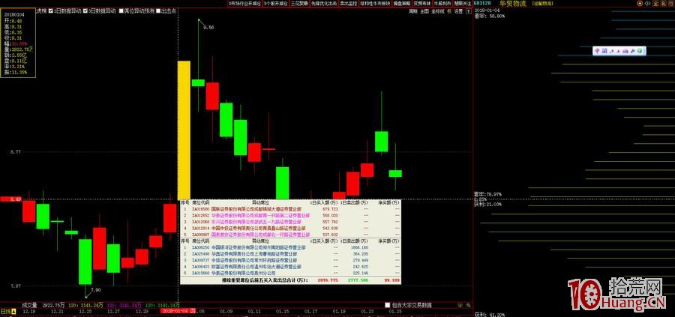Select the 国泰君安证券 seat row

[290, 235]
